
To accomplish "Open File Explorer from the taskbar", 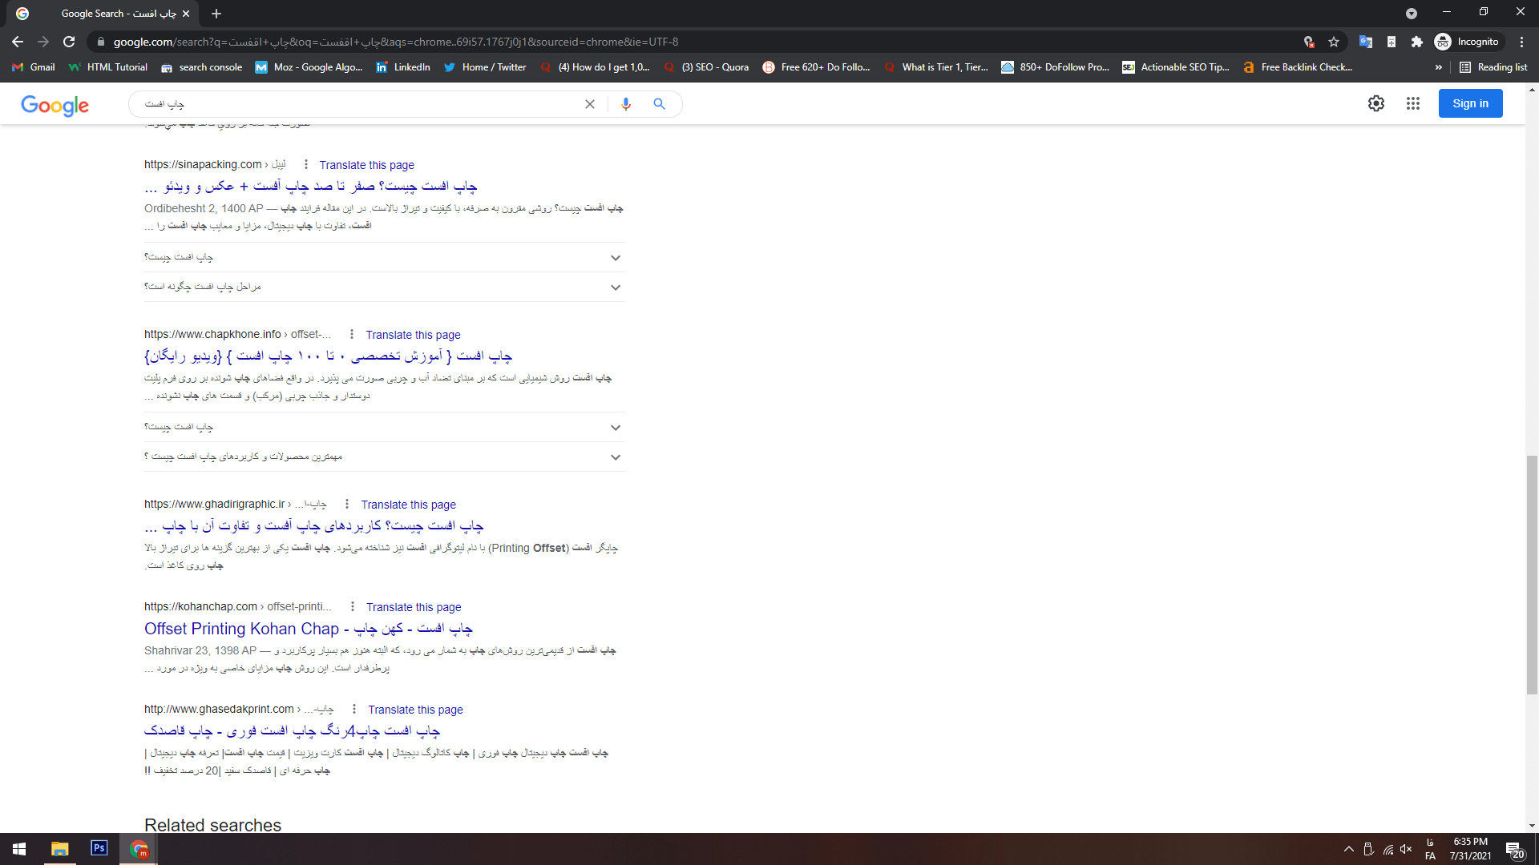I will [x=60, y=849].
